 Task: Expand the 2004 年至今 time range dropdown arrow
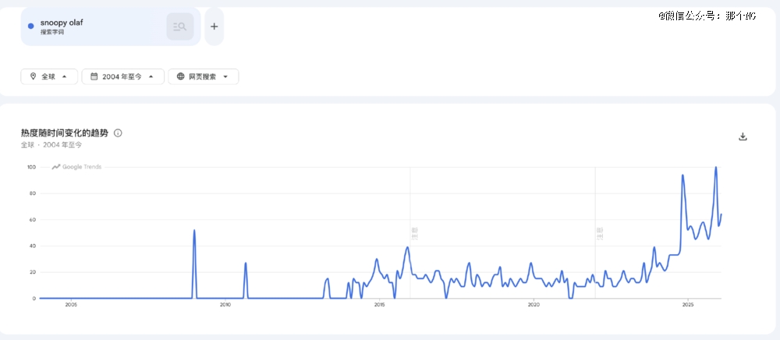pyautogui.click(x=151, y=76)
